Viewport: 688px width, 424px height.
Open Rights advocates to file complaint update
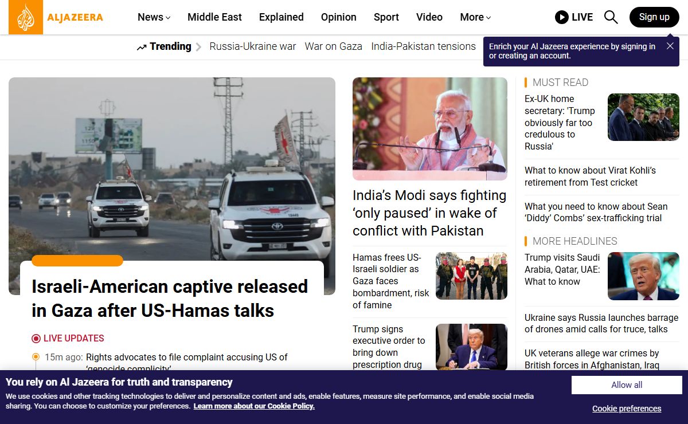point(187,363)
